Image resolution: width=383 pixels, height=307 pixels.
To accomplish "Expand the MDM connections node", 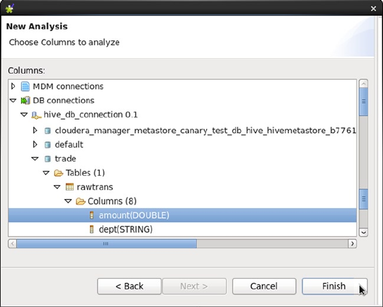I will [x=14, y=86].
